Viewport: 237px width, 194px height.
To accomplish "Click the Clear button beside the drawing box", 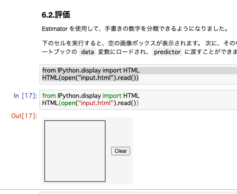I will point(121,151).
